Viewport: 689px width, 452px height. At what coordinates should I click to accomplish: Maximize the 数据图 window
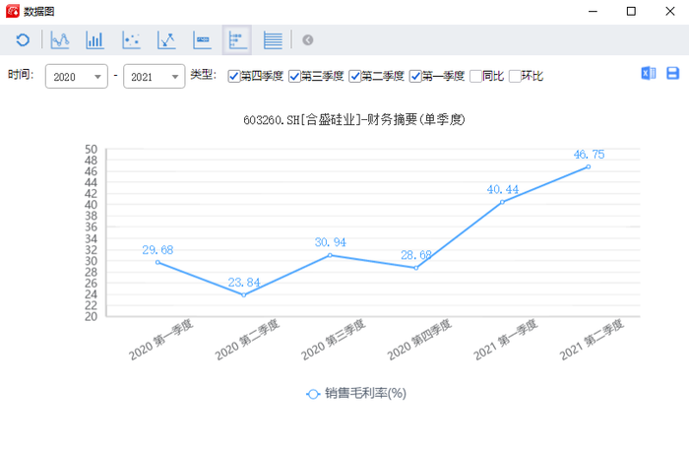[x=631, y=11]
